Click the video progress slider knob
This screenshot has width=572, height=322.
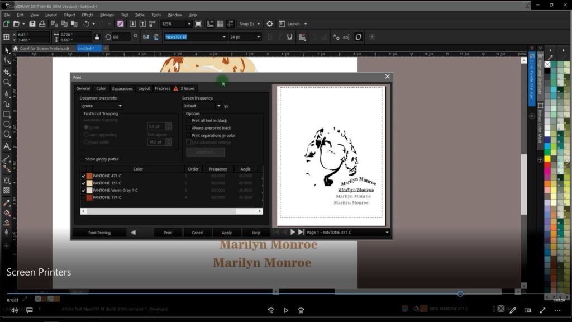tap(460, 293)
